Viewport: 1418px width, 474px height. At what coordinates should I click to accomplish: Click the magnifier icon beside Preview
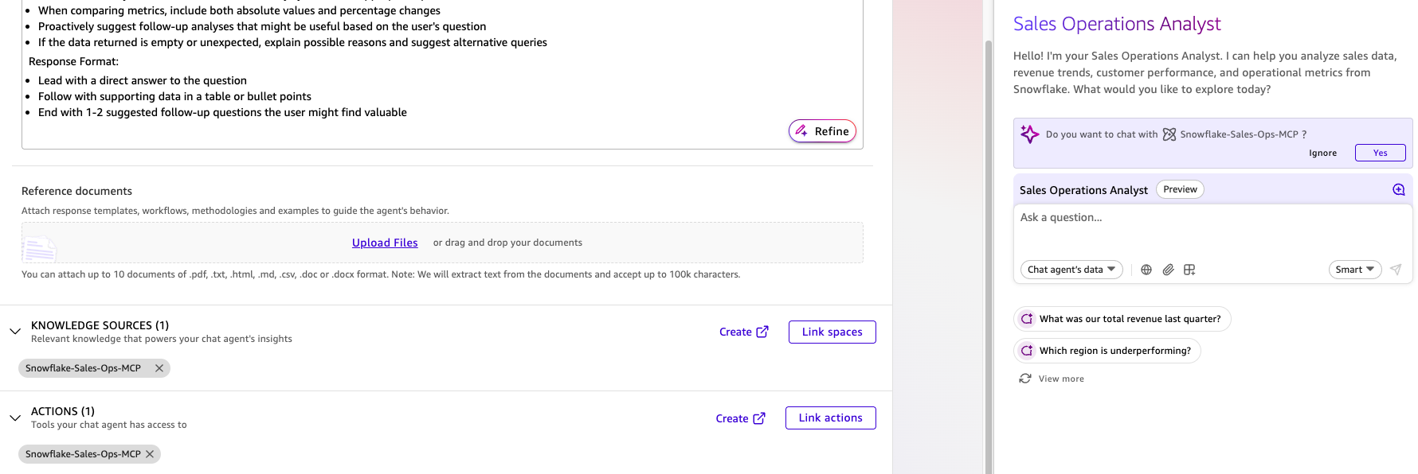coord(1398,189)
